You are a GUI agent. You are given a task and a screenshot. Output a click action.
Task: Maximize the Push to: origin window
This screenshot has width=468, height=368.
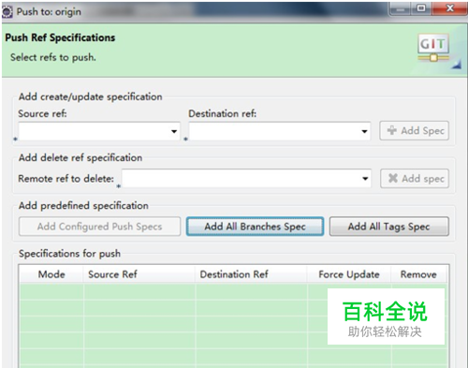coord(421,8)
